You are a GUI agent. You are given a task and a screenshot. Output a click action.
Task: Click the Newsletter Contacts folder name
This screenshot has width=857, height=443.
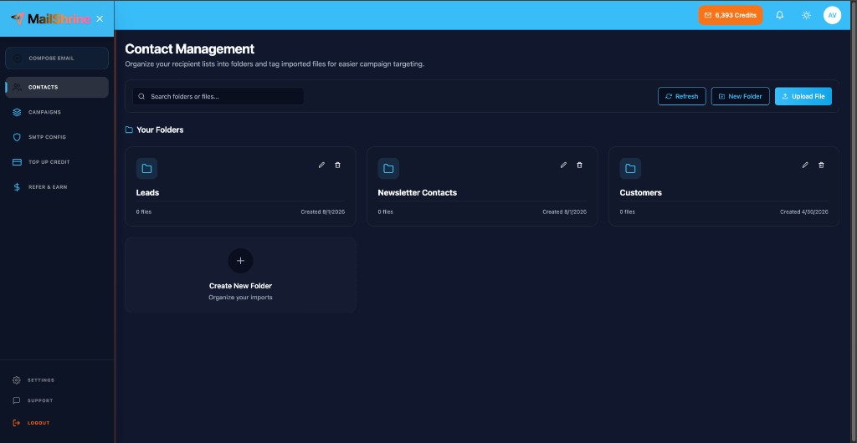[x=417, y=192]
